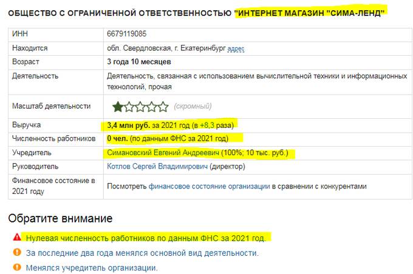Click orange alert icon beside 'основной вид деятельности'
This screenshot has width=413, height=274.
point(17,252)
